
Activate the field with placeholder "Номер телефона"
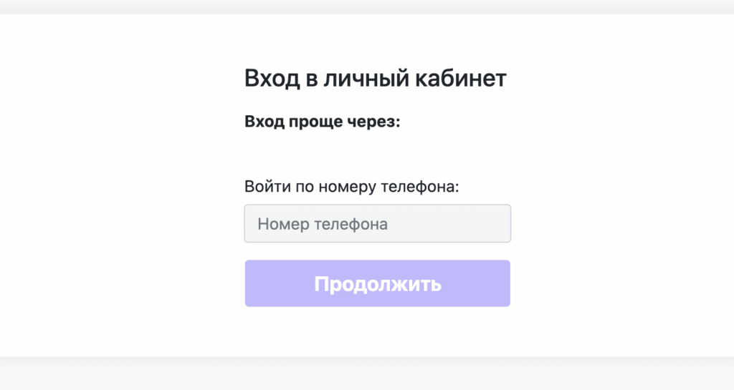click(x=377, y=224)
